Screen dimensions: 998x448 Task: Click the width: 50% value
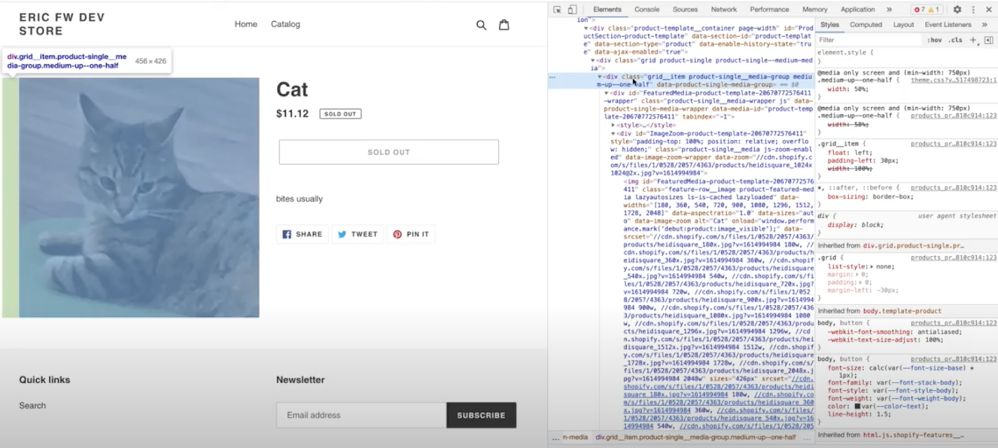tap(860, 89)
